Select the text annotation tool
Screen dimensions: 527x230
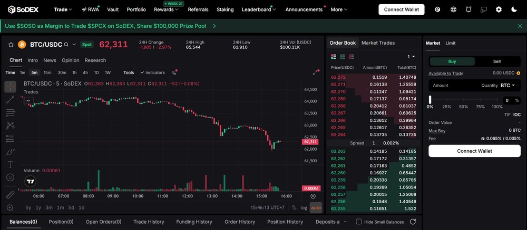tap(11, 164)
